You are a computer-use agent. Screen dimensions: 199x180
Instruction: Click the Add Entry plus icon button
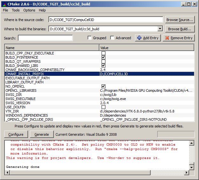tap(148, 38)
